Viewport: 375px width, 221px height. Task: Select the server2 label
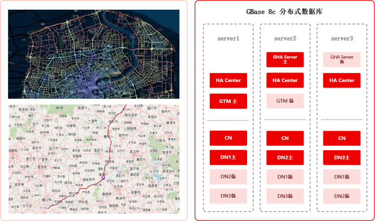(x=285, y=38)
